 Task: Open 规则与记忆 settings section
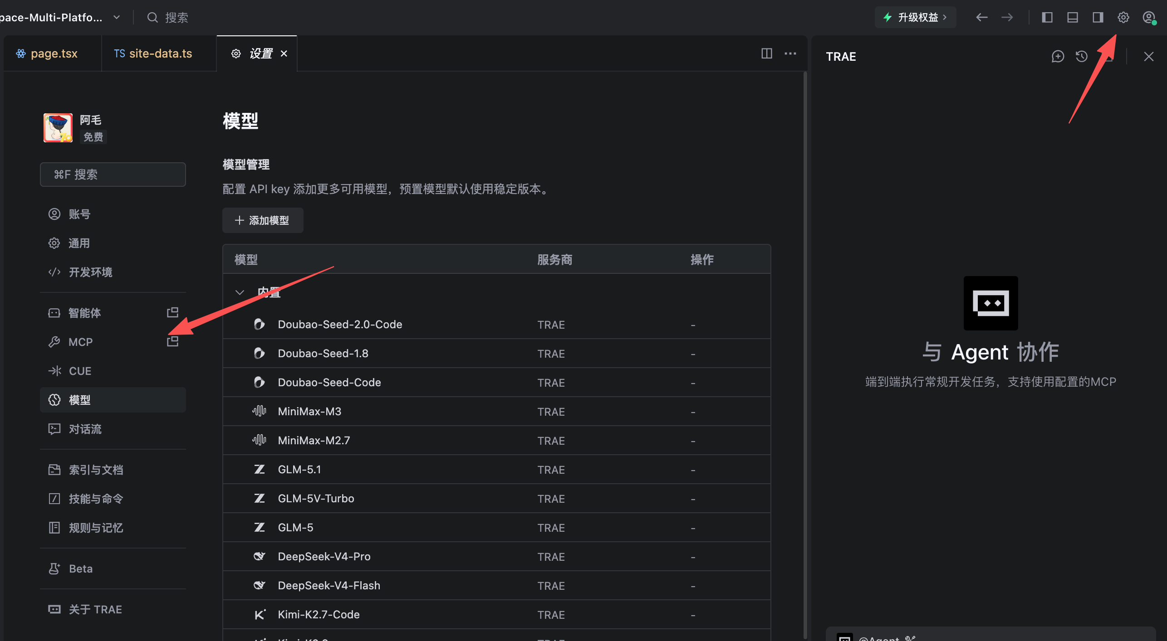tap(113, 528)
